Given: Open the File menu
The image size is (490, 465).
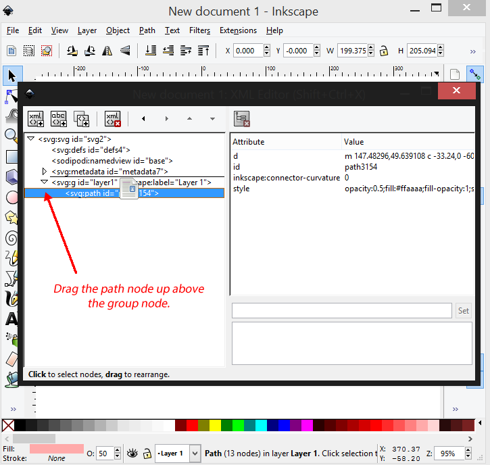Looking at the screenshot, I should 13,30.
